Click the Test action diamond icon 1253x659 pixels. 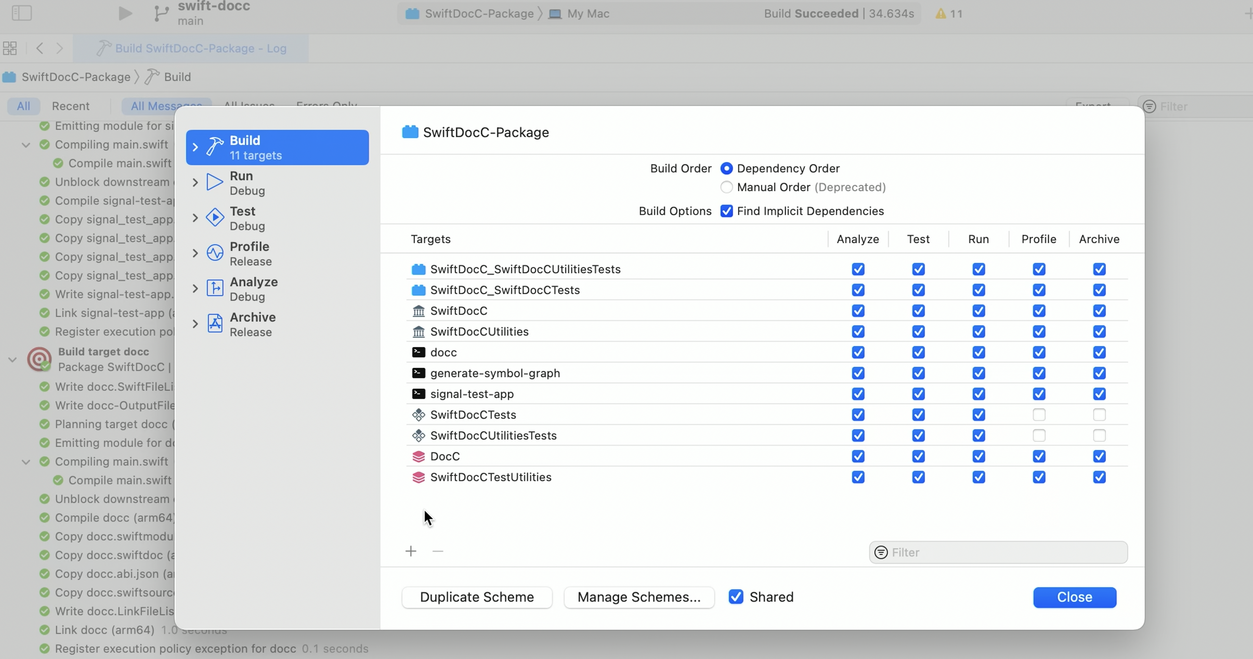click(x=215, y=218)
